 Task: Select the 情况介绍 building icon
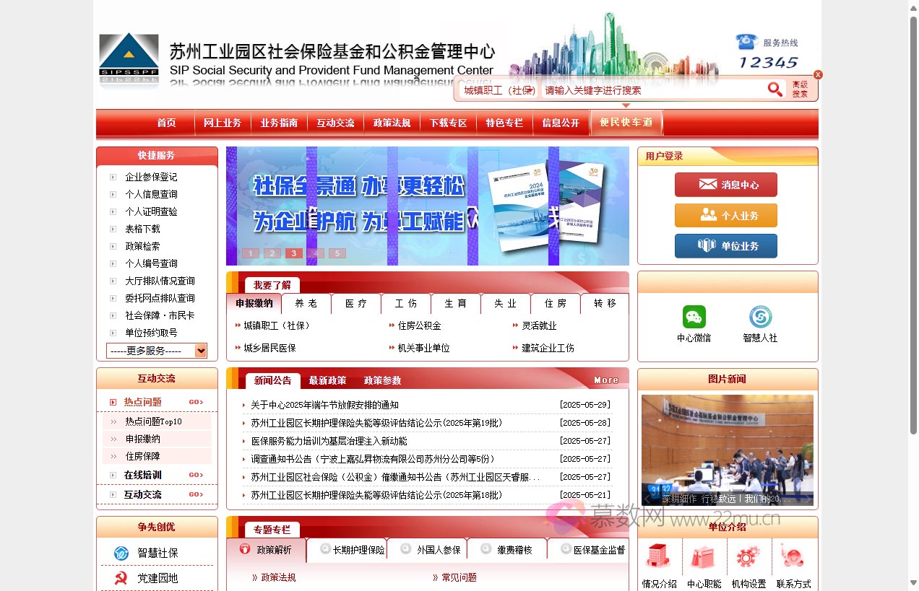[x=658, y=556]
